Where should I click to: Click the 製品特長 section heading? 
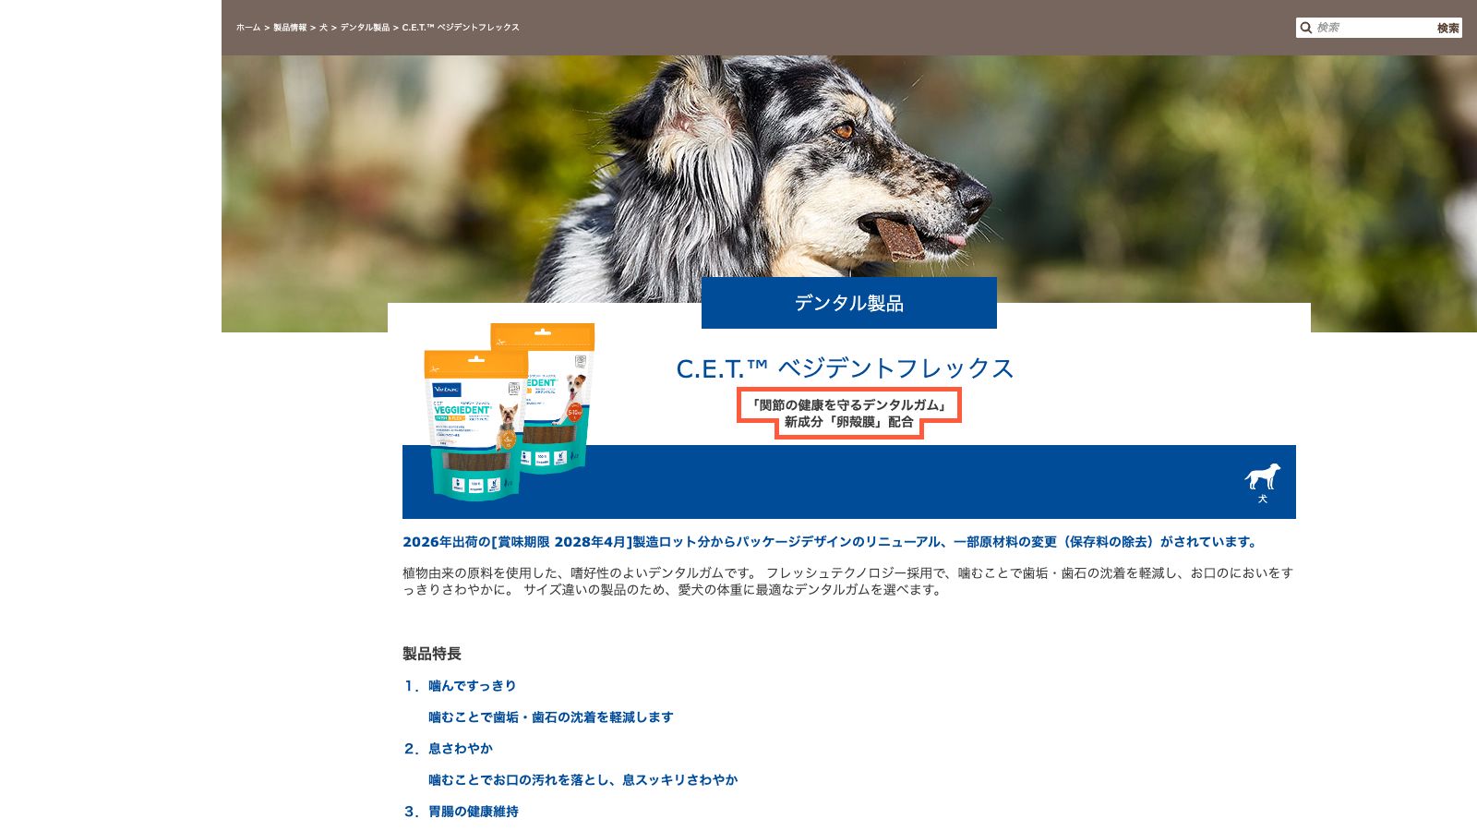[431, 654]
